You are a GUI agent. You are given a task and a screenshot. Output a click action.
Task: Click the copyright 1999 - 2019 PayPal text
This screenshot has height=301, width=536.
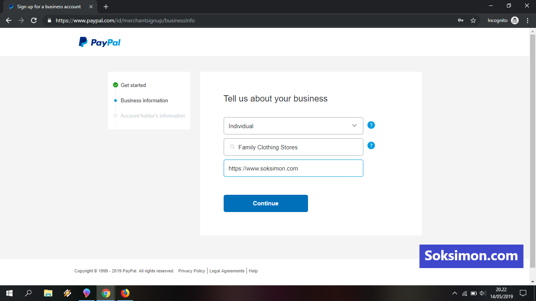click(x=124, y=271)
